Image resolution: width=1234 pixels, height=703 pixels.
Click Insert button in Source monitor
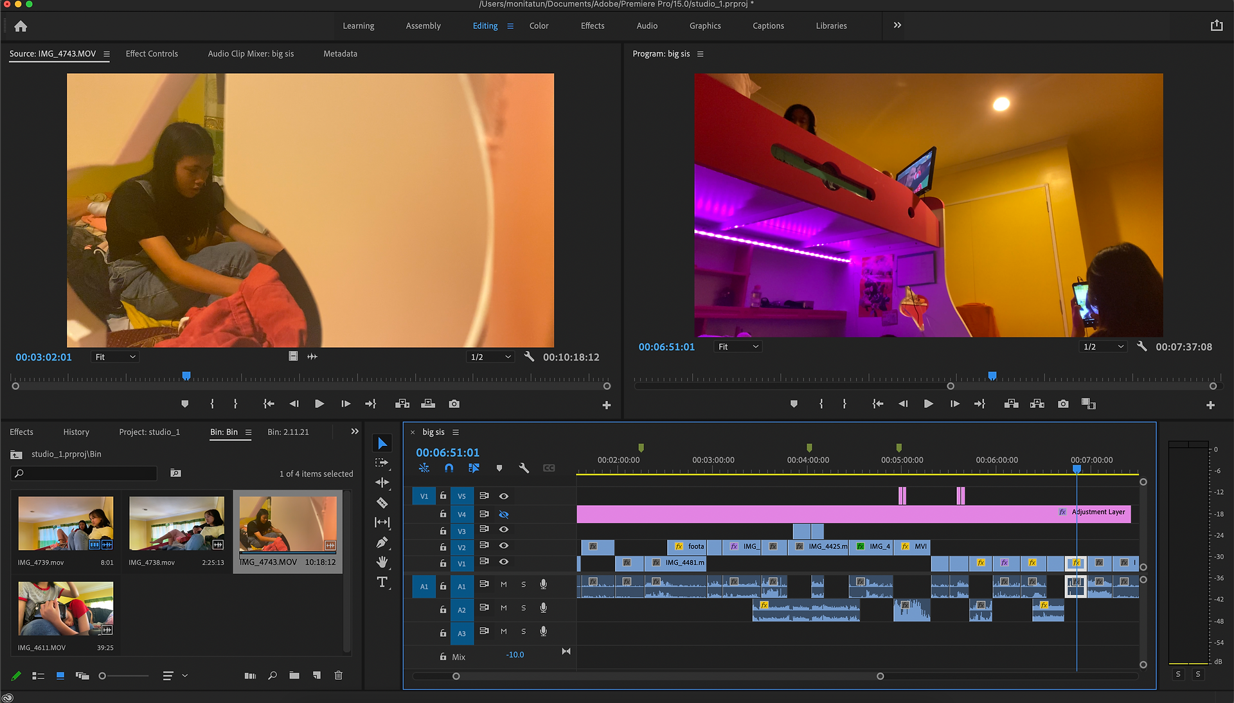tap(402, 404)
